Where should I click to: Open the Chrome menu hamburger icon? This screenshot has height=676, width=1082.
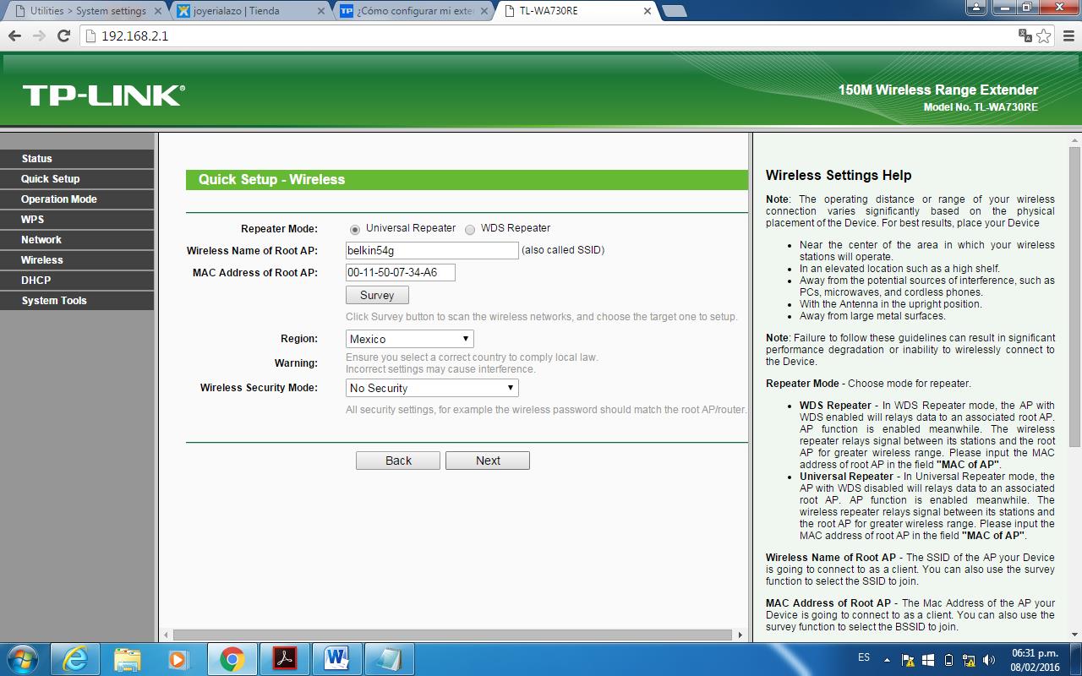coord(1067,35)
